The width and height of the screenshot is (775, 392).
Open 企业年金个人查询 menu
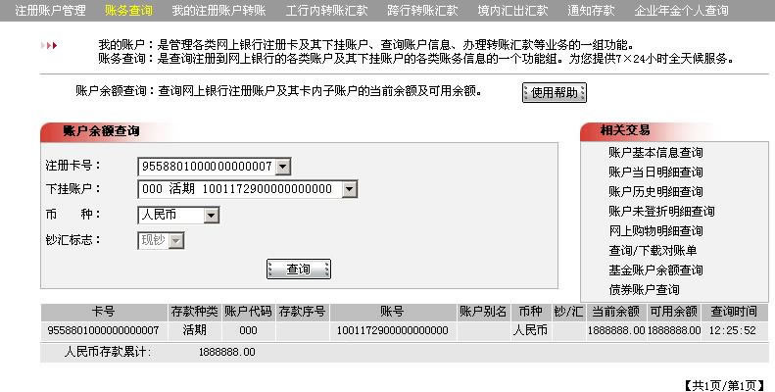click(x=682, y=11)
